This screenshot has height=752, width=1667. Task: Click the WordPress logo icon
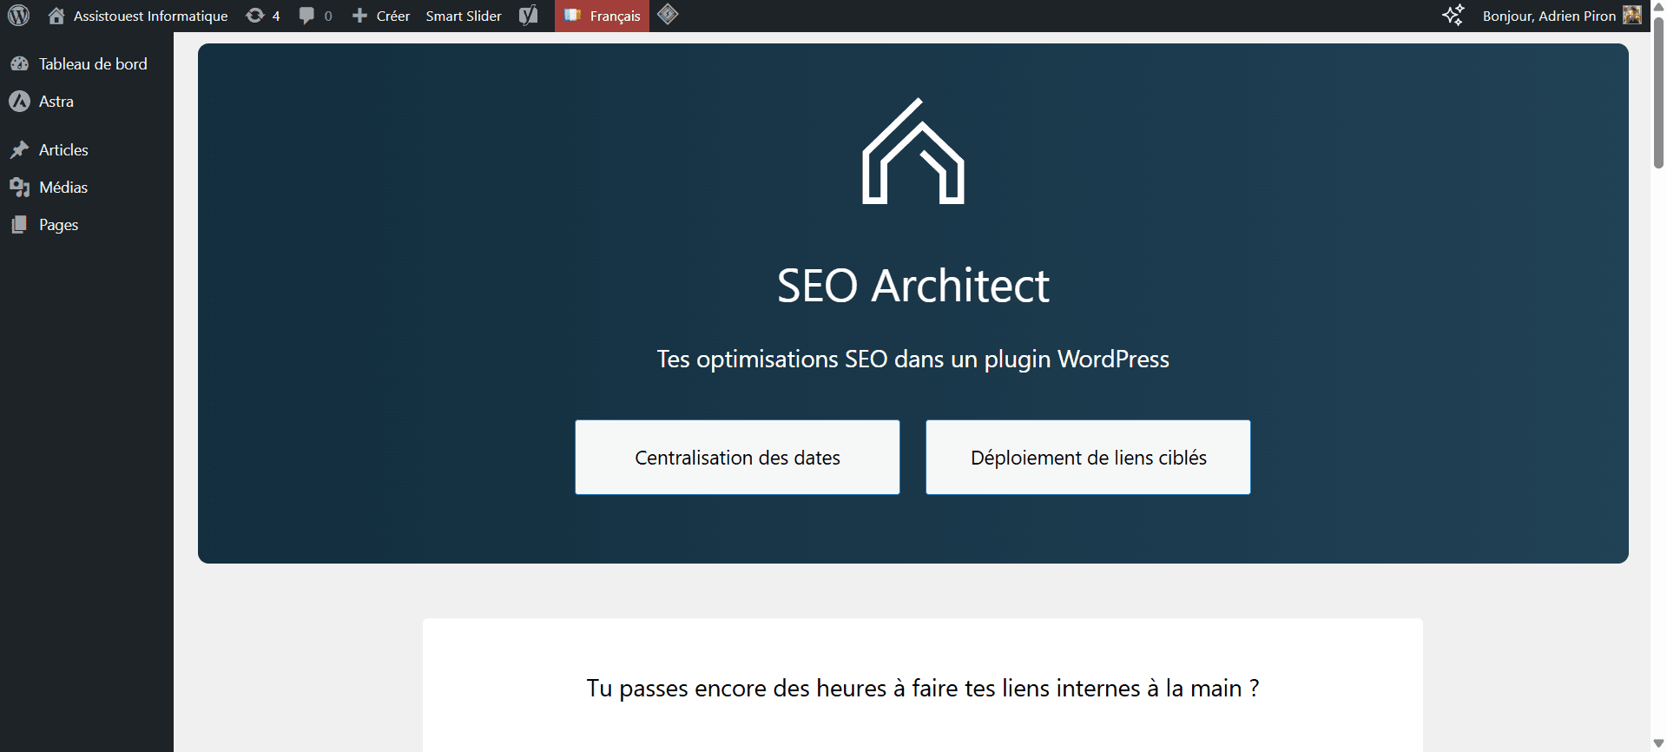pyautogui.click(x=18, y=16)
